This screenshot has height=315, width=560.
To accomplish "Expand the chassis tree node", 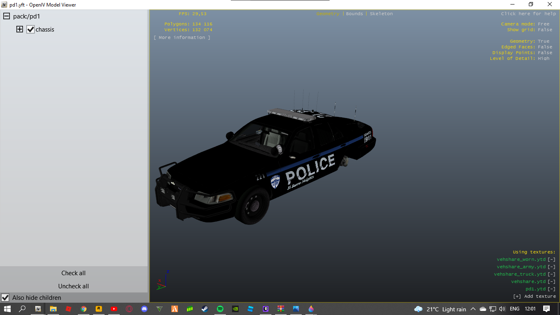I will [20, 30].
